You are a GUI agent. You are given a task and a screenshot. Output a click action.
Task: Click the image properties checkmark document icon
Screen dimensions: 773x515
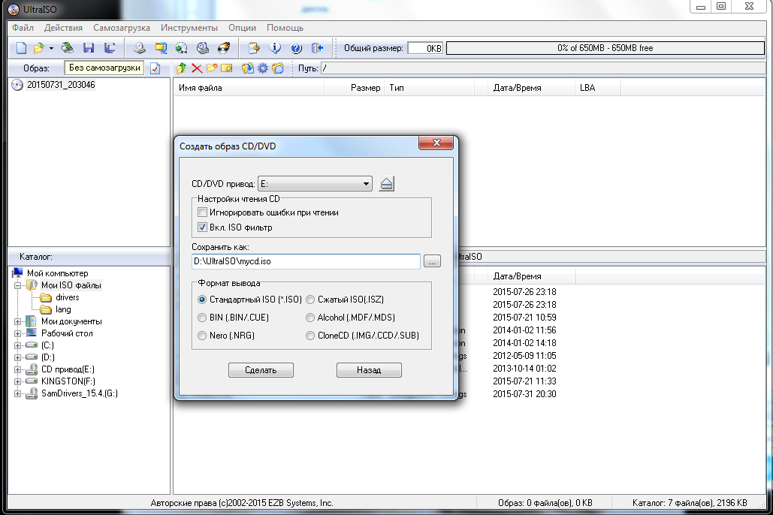(x=155, y=68)
